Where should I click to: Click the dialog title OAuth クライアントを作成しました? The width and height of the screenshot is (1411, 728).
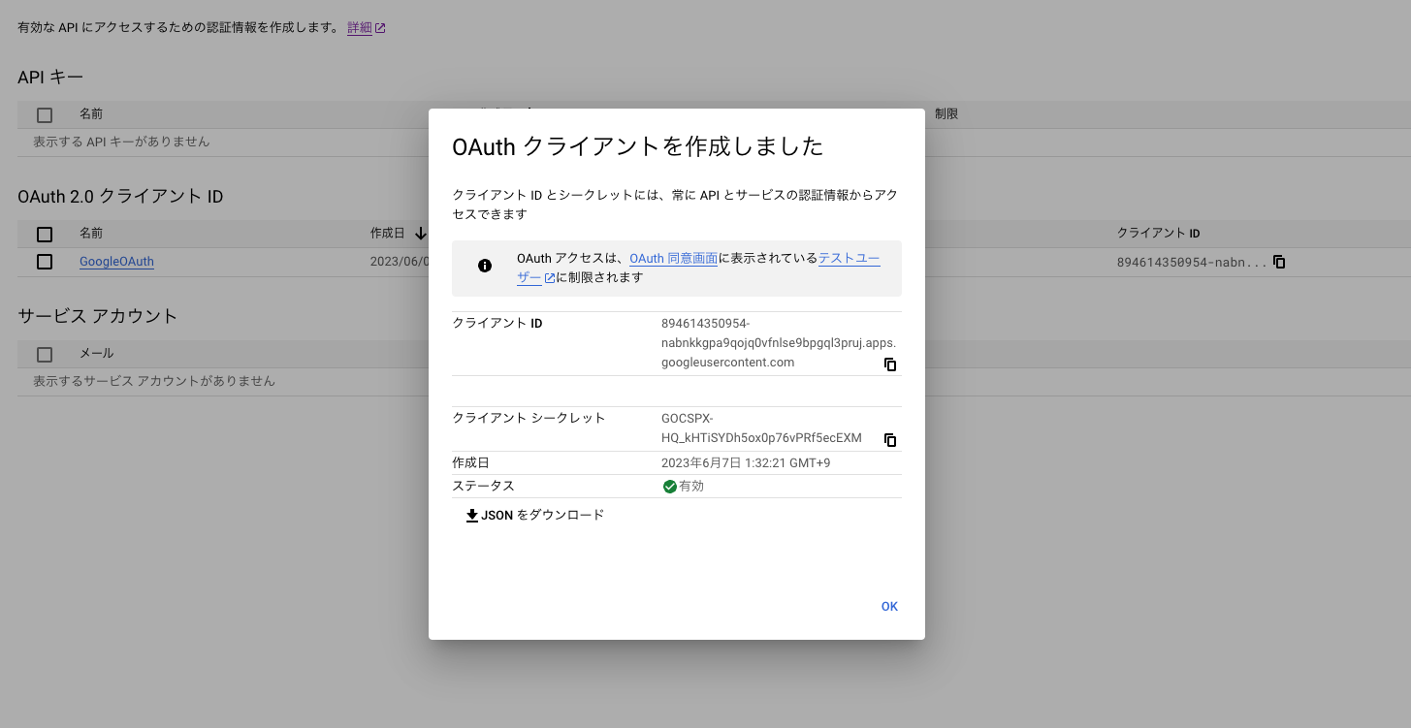tap(638, 146)
